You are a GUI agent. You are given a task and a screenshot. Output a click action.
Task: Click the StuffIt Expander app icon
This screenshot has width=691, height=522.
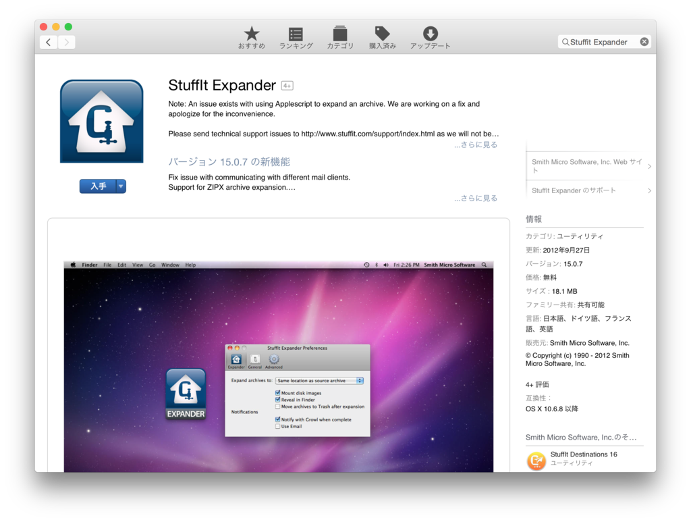(x=102, y=122)
